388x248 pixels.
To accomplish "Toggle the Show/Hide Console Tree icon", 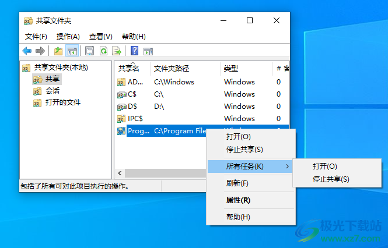I will pos(72,51).
